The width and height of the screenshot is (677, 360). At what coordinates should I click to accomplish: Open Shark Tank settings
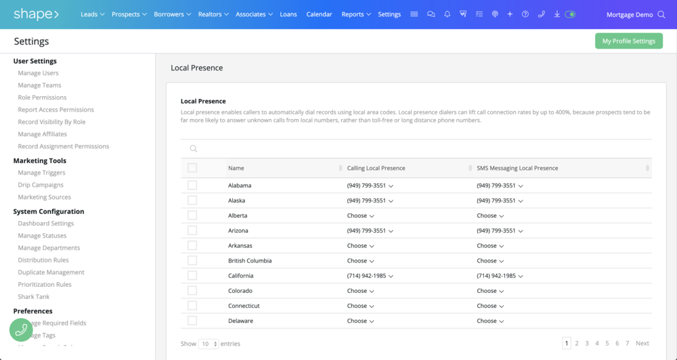tap(34, 296)
